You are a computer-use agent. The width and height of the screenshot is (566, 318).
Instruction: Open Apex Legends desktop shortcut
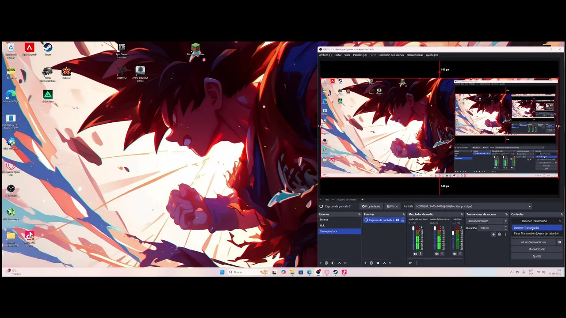pos(29,49)
